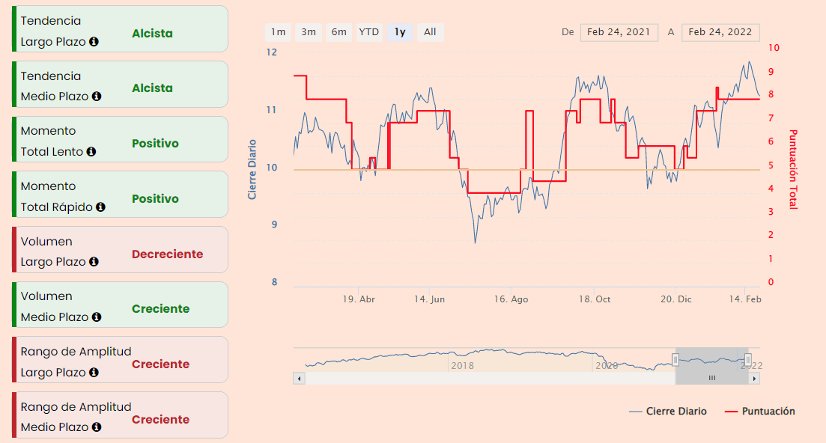Click the end date field Feb 24, 2022
Viewport: 826px width, 443px height.
720,32
